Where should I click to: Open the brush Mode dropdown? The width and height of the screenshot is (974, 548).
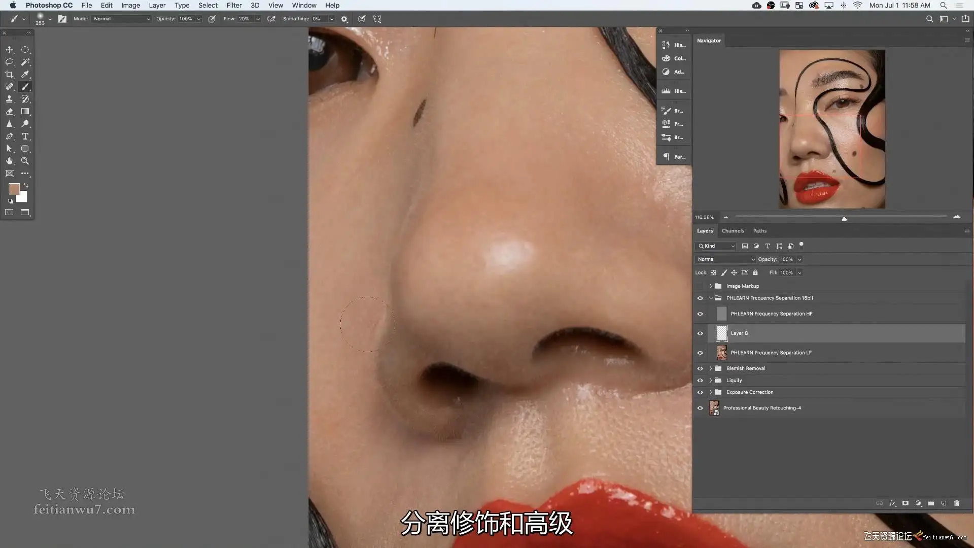click(x=122, y=19)
